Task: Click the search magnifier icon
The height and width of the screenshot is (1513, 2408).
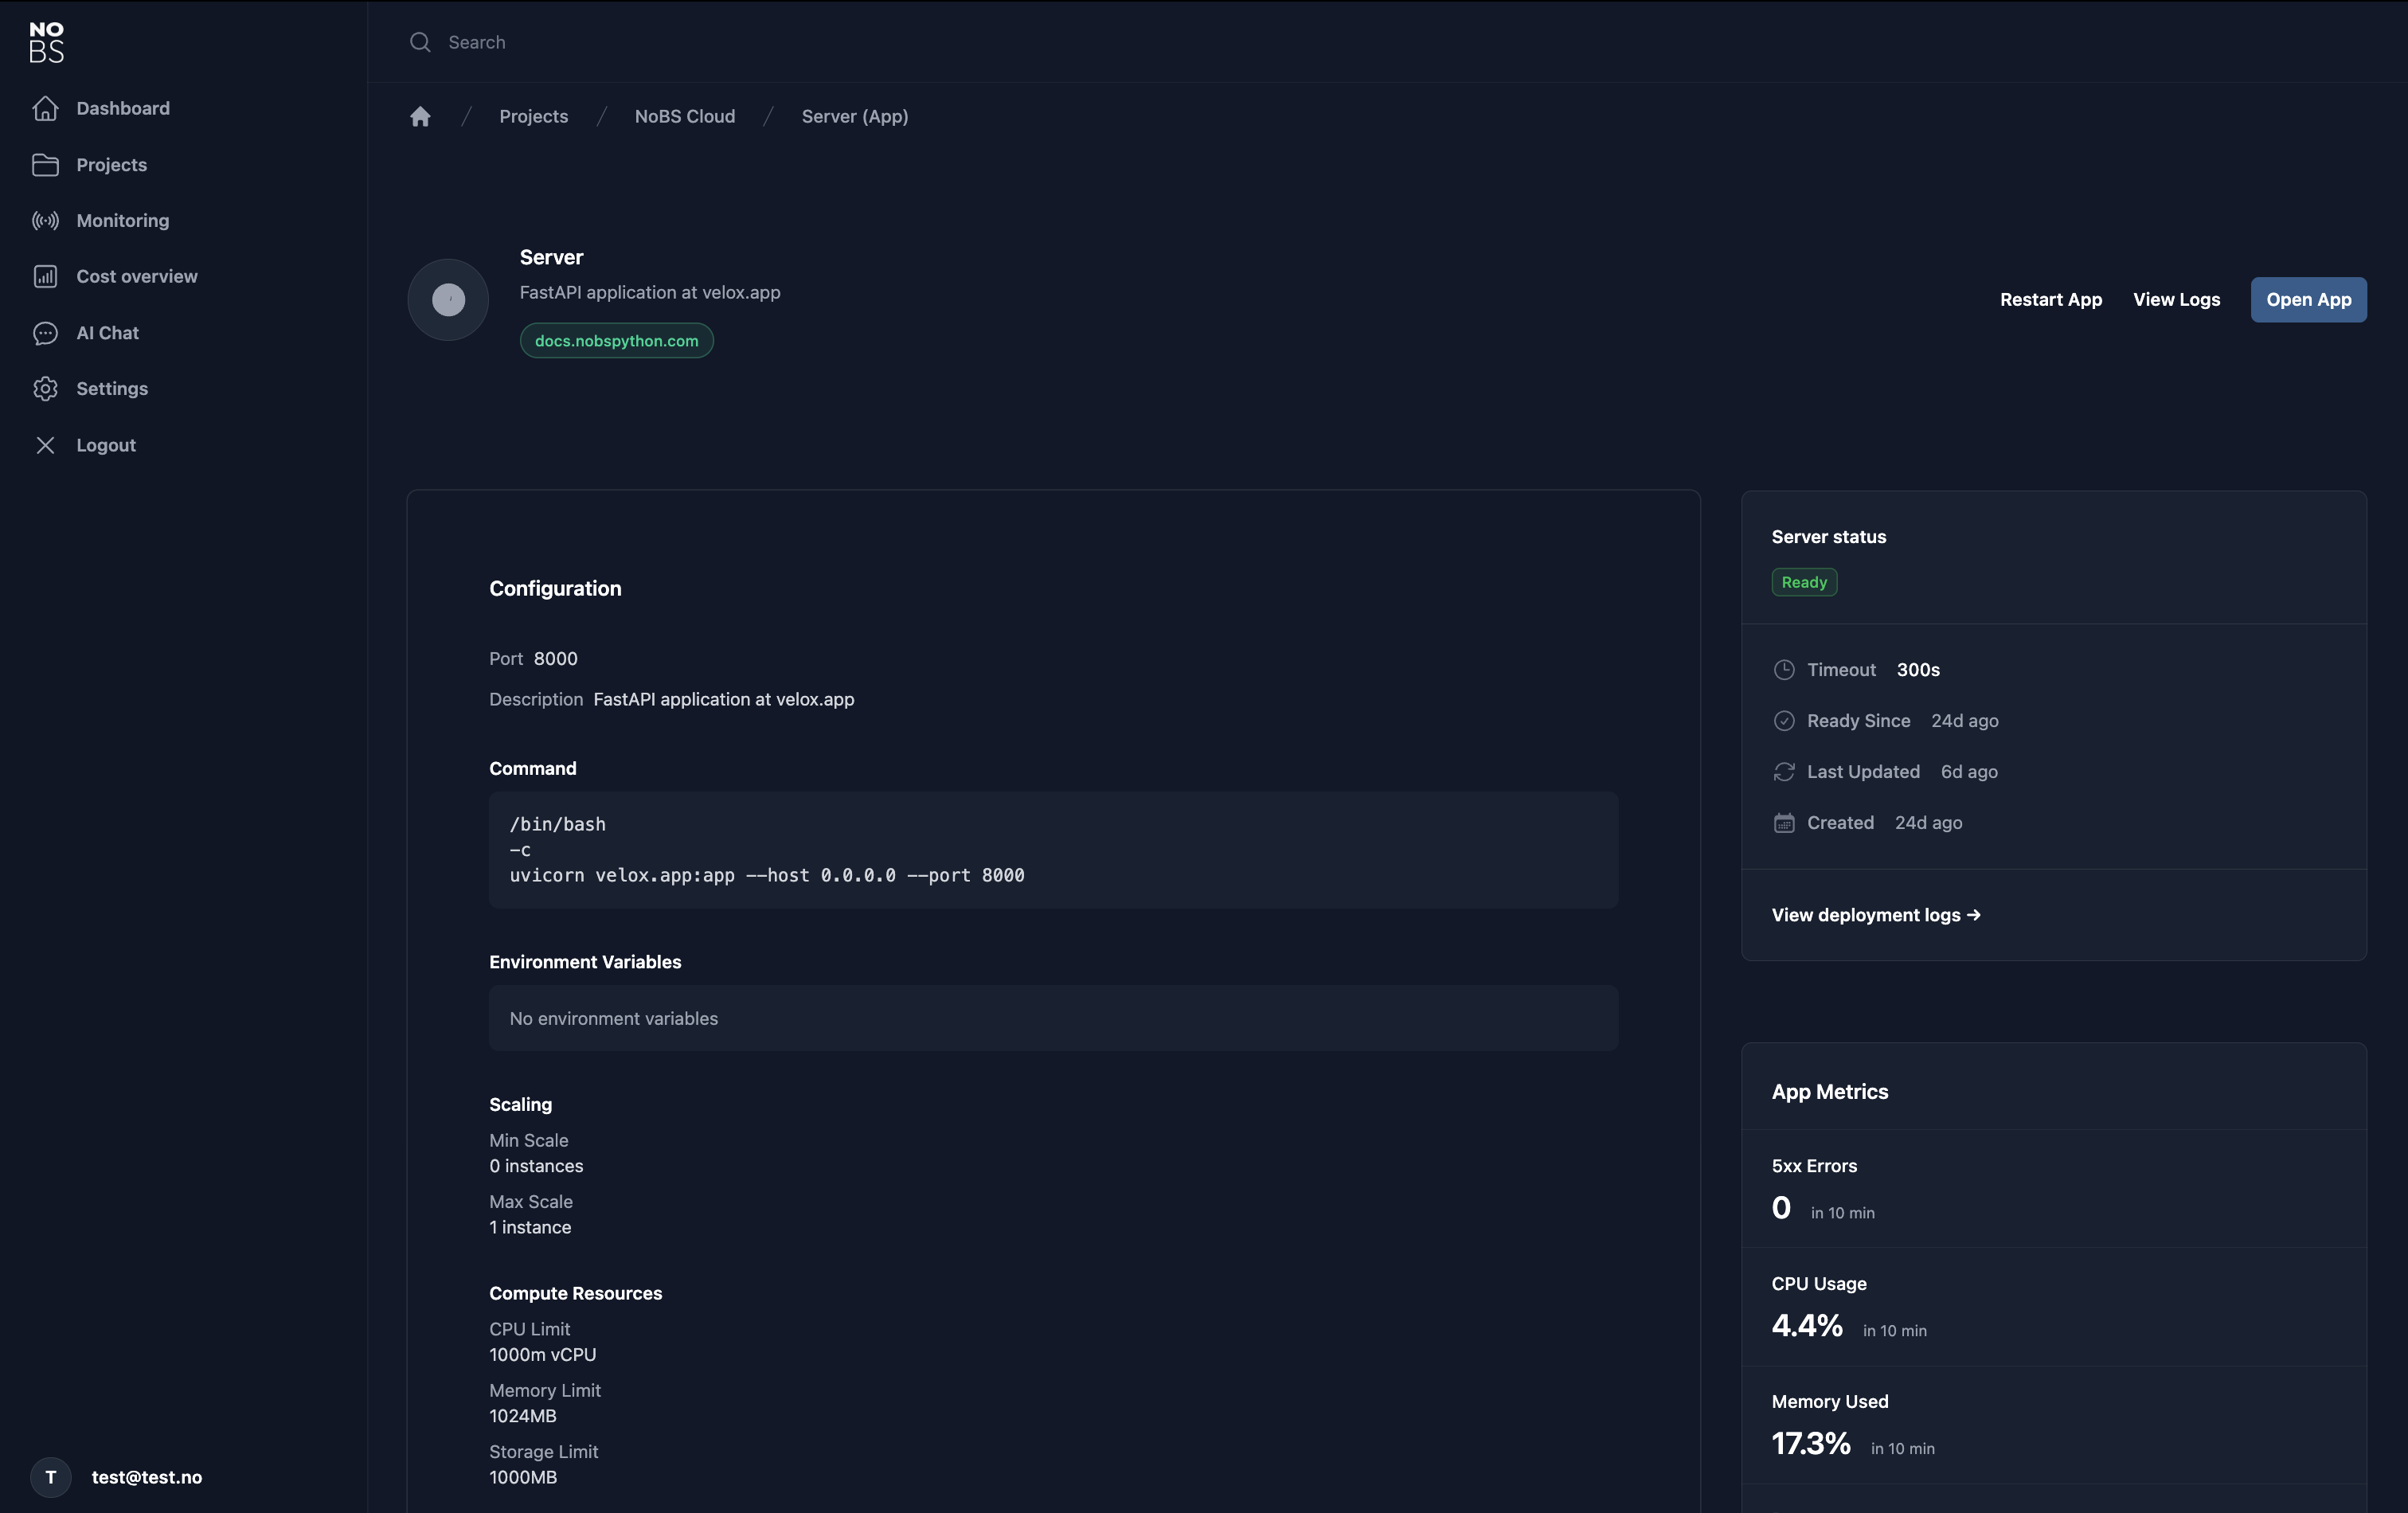Action: coord(420,42)
